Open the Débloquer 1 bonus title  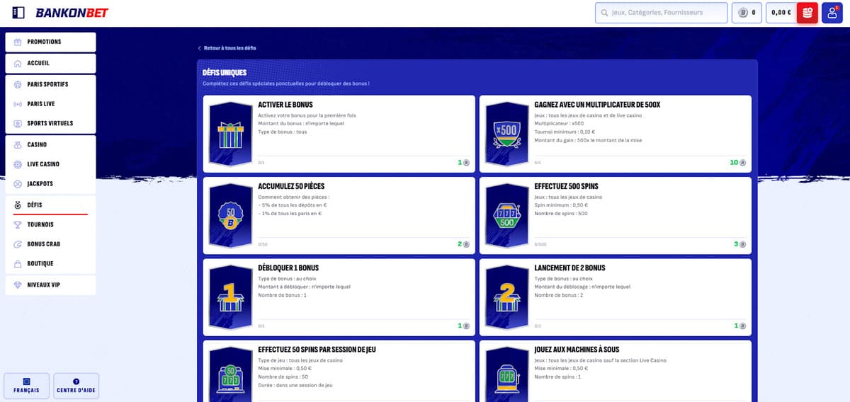point(288,268)
